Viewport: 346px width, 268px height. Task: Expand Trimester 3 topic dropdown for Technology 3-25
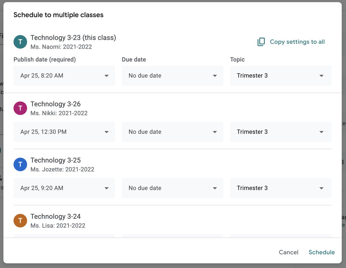coord(281,188)
